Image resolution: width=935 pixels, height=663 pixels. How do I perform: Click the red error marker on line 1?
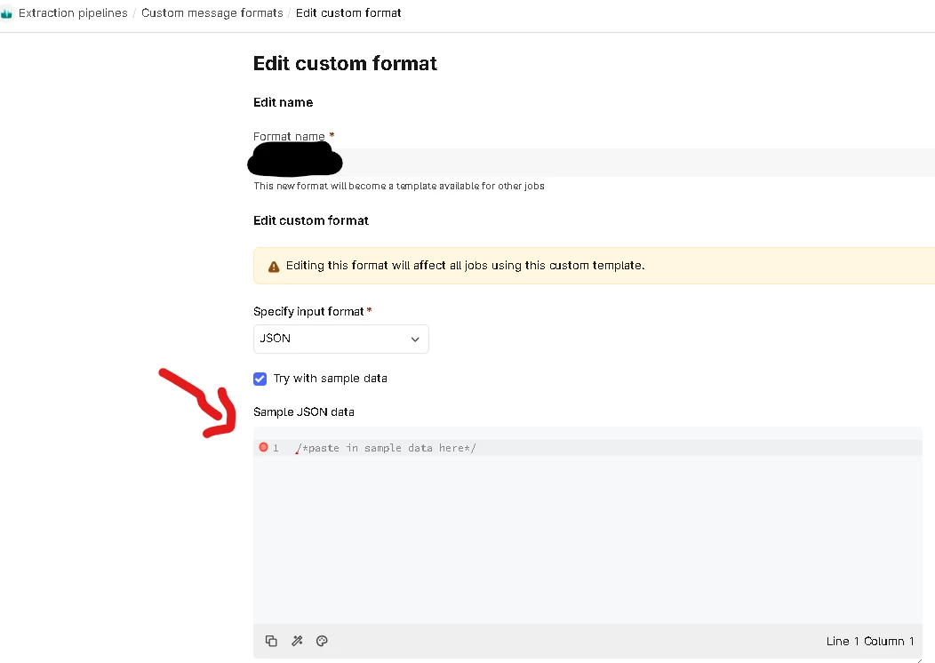click(263, 447)
